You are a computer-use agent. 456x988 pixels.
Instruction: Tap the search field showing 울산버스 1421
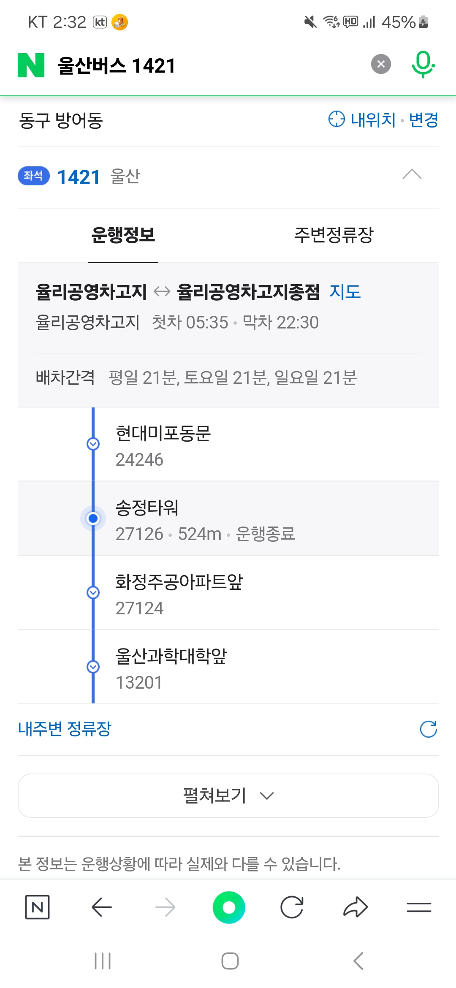(x=207, y=65)
